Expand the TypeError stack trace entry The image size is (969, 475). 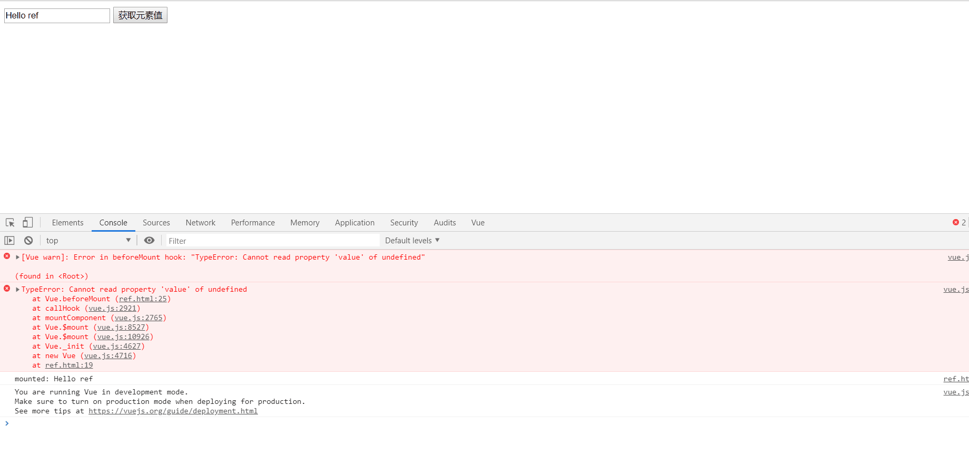(17, 290)
